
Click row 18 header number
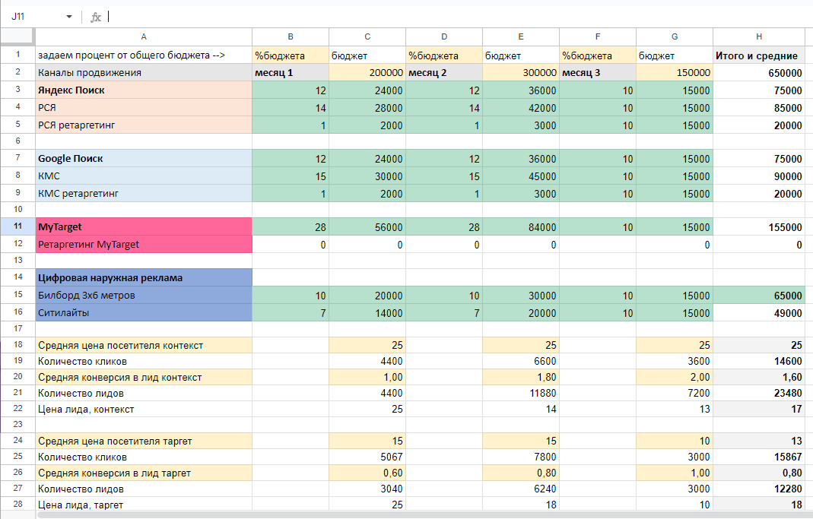[17, 345]
